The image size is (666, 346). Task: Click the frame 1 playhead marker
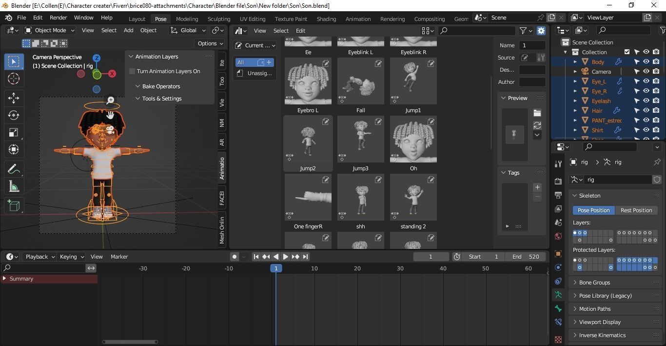(276, 268)
